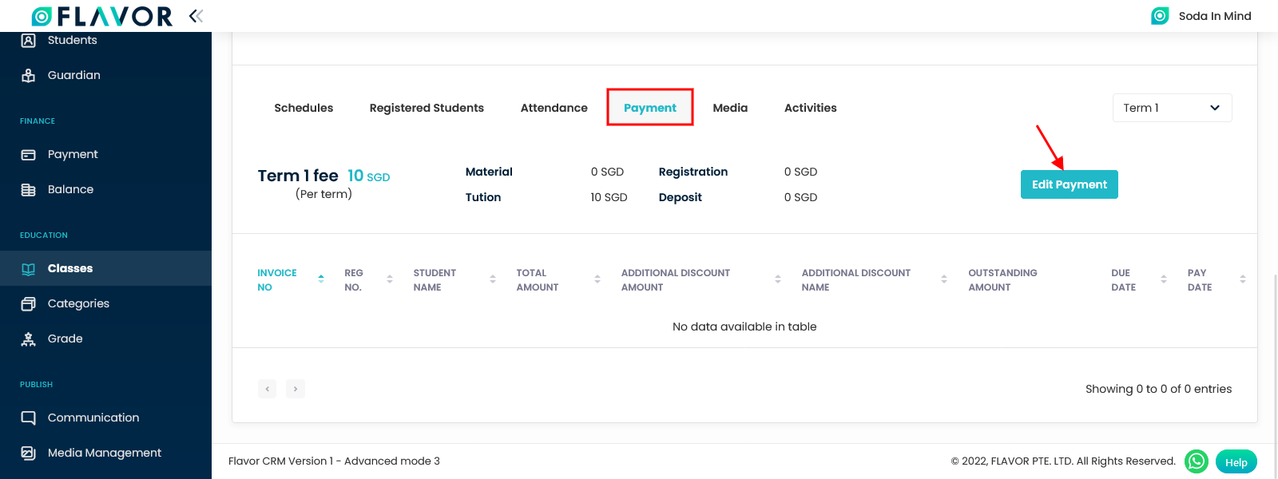Collapse sidebar with double chevron icon

tap(196, 15)
